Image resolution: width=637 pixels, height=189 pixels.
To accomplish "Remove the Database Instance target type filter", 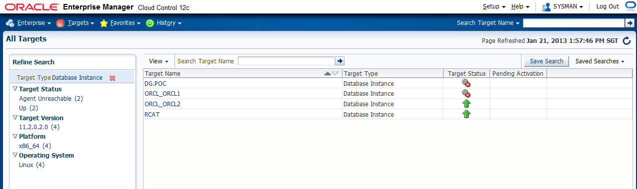I will point(112,78).
